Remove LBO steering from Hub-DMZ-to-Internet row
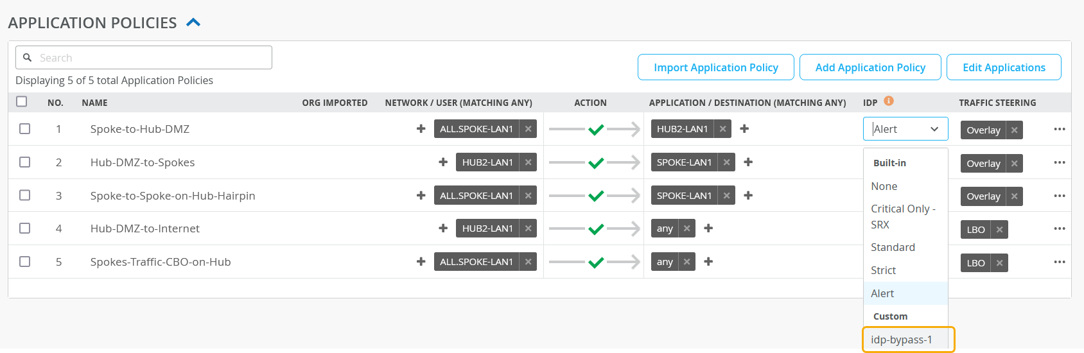The image size is (1084, 353). (x=999, y=230)
